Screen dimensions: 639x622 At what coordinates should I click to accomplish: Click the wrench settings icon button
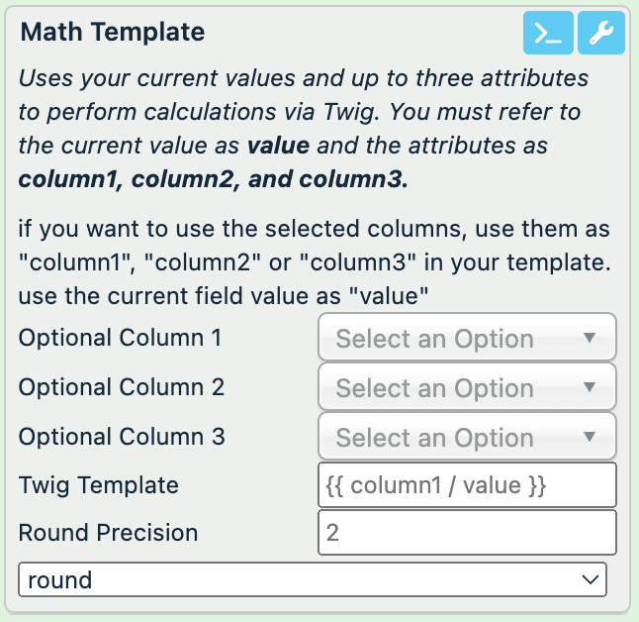coord(600,34)
